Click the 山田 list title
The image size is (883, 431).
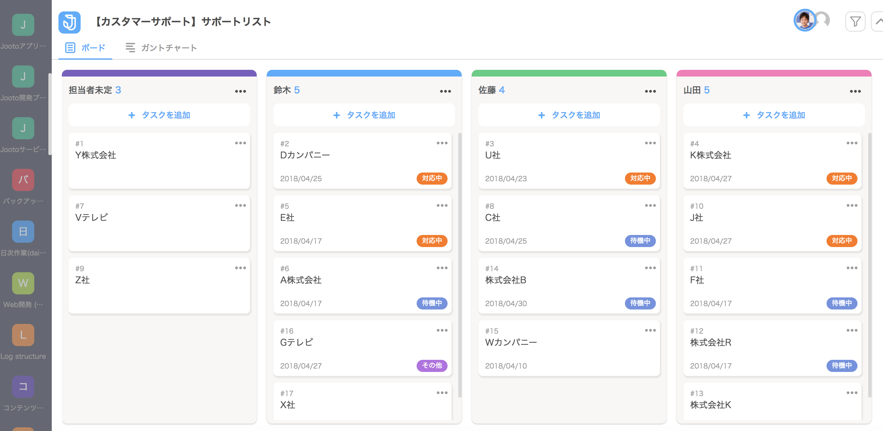[x=692, y=90]
